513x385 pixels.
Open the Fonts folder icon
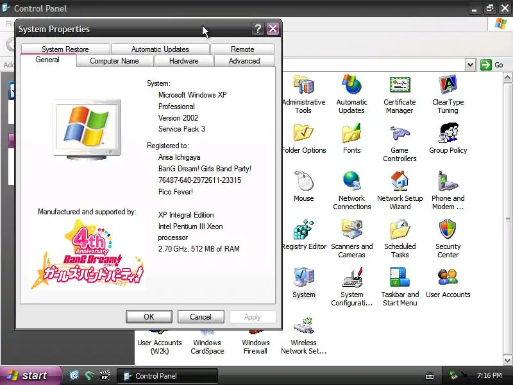pyautogui.click(x=351, y=133)
